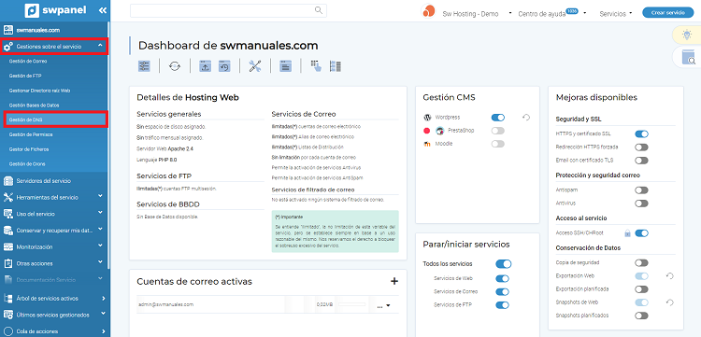Screen dimensions: 701x337
Task: Click the sliders settings icon in dashboard toolbar
Action: (x=144, y=66)
